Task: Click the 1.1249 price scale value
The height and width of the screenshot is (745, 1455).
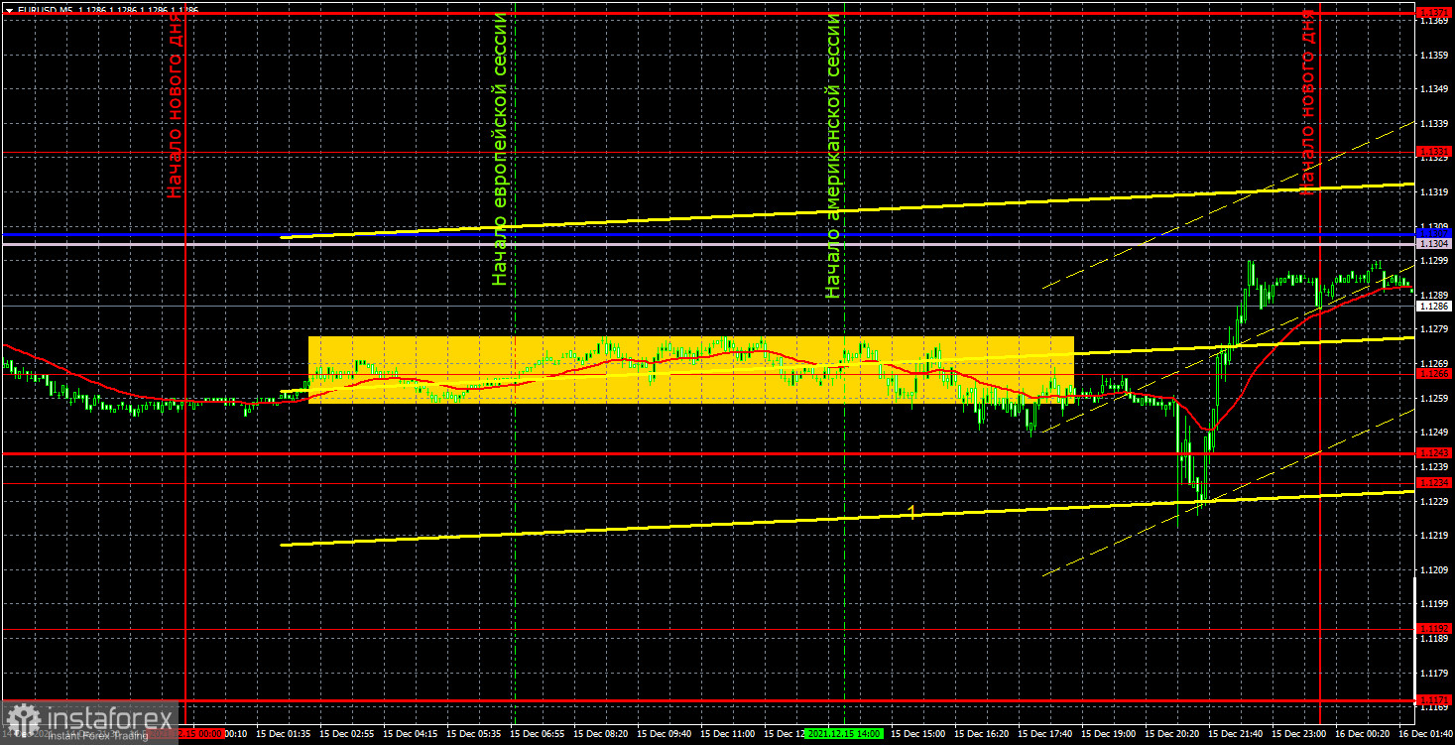Action: tap(1433, 433)
